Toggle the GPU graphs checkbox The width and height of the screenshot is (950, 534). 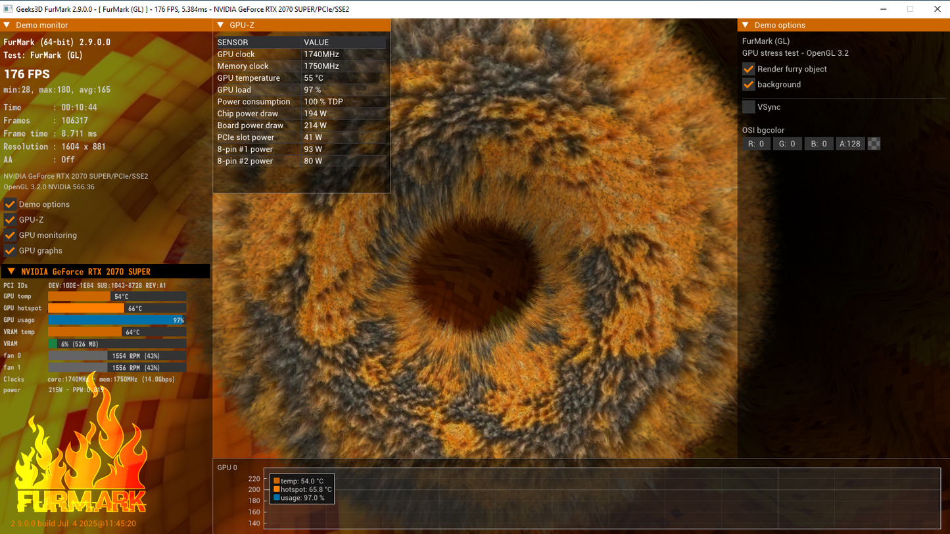pos(10,251)
